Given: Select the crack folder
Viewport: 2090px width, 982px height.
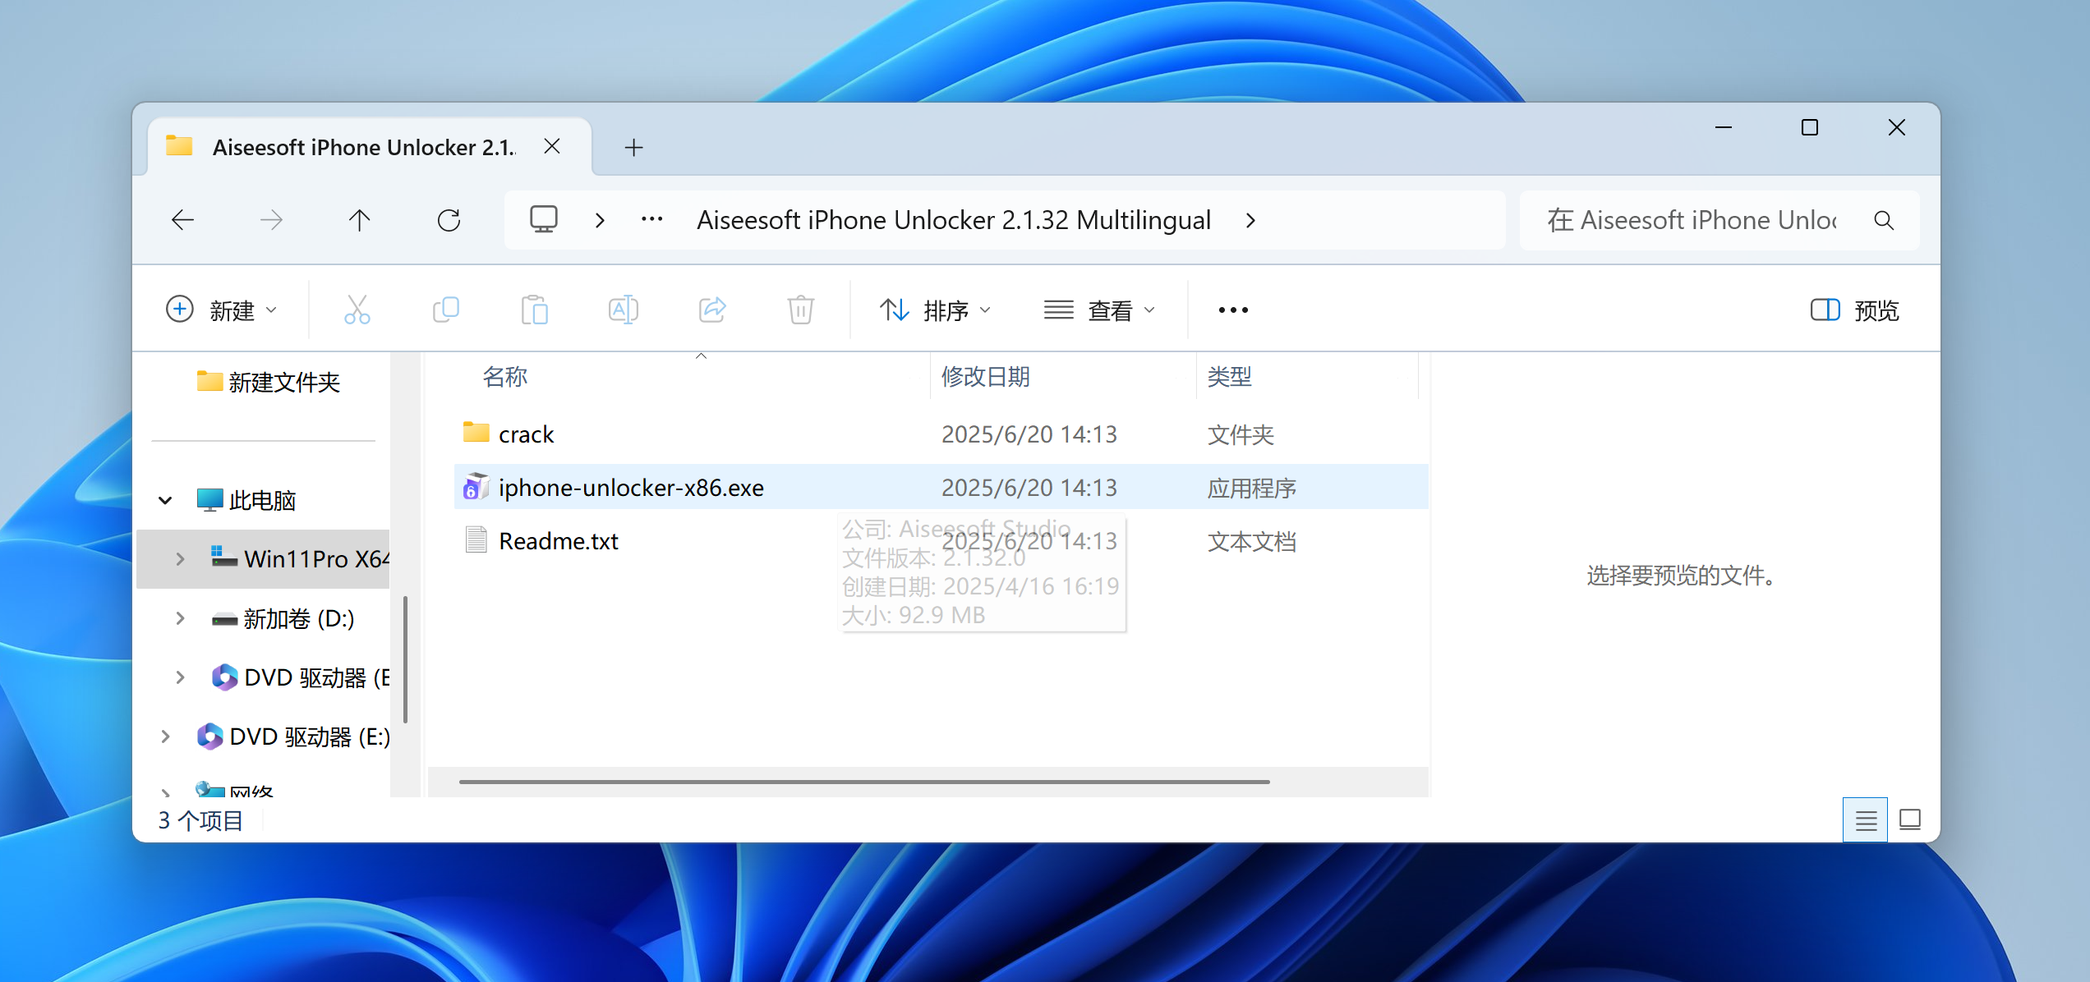Looking at the screenshot, I should pyautogui.click(x=526, y=434).
